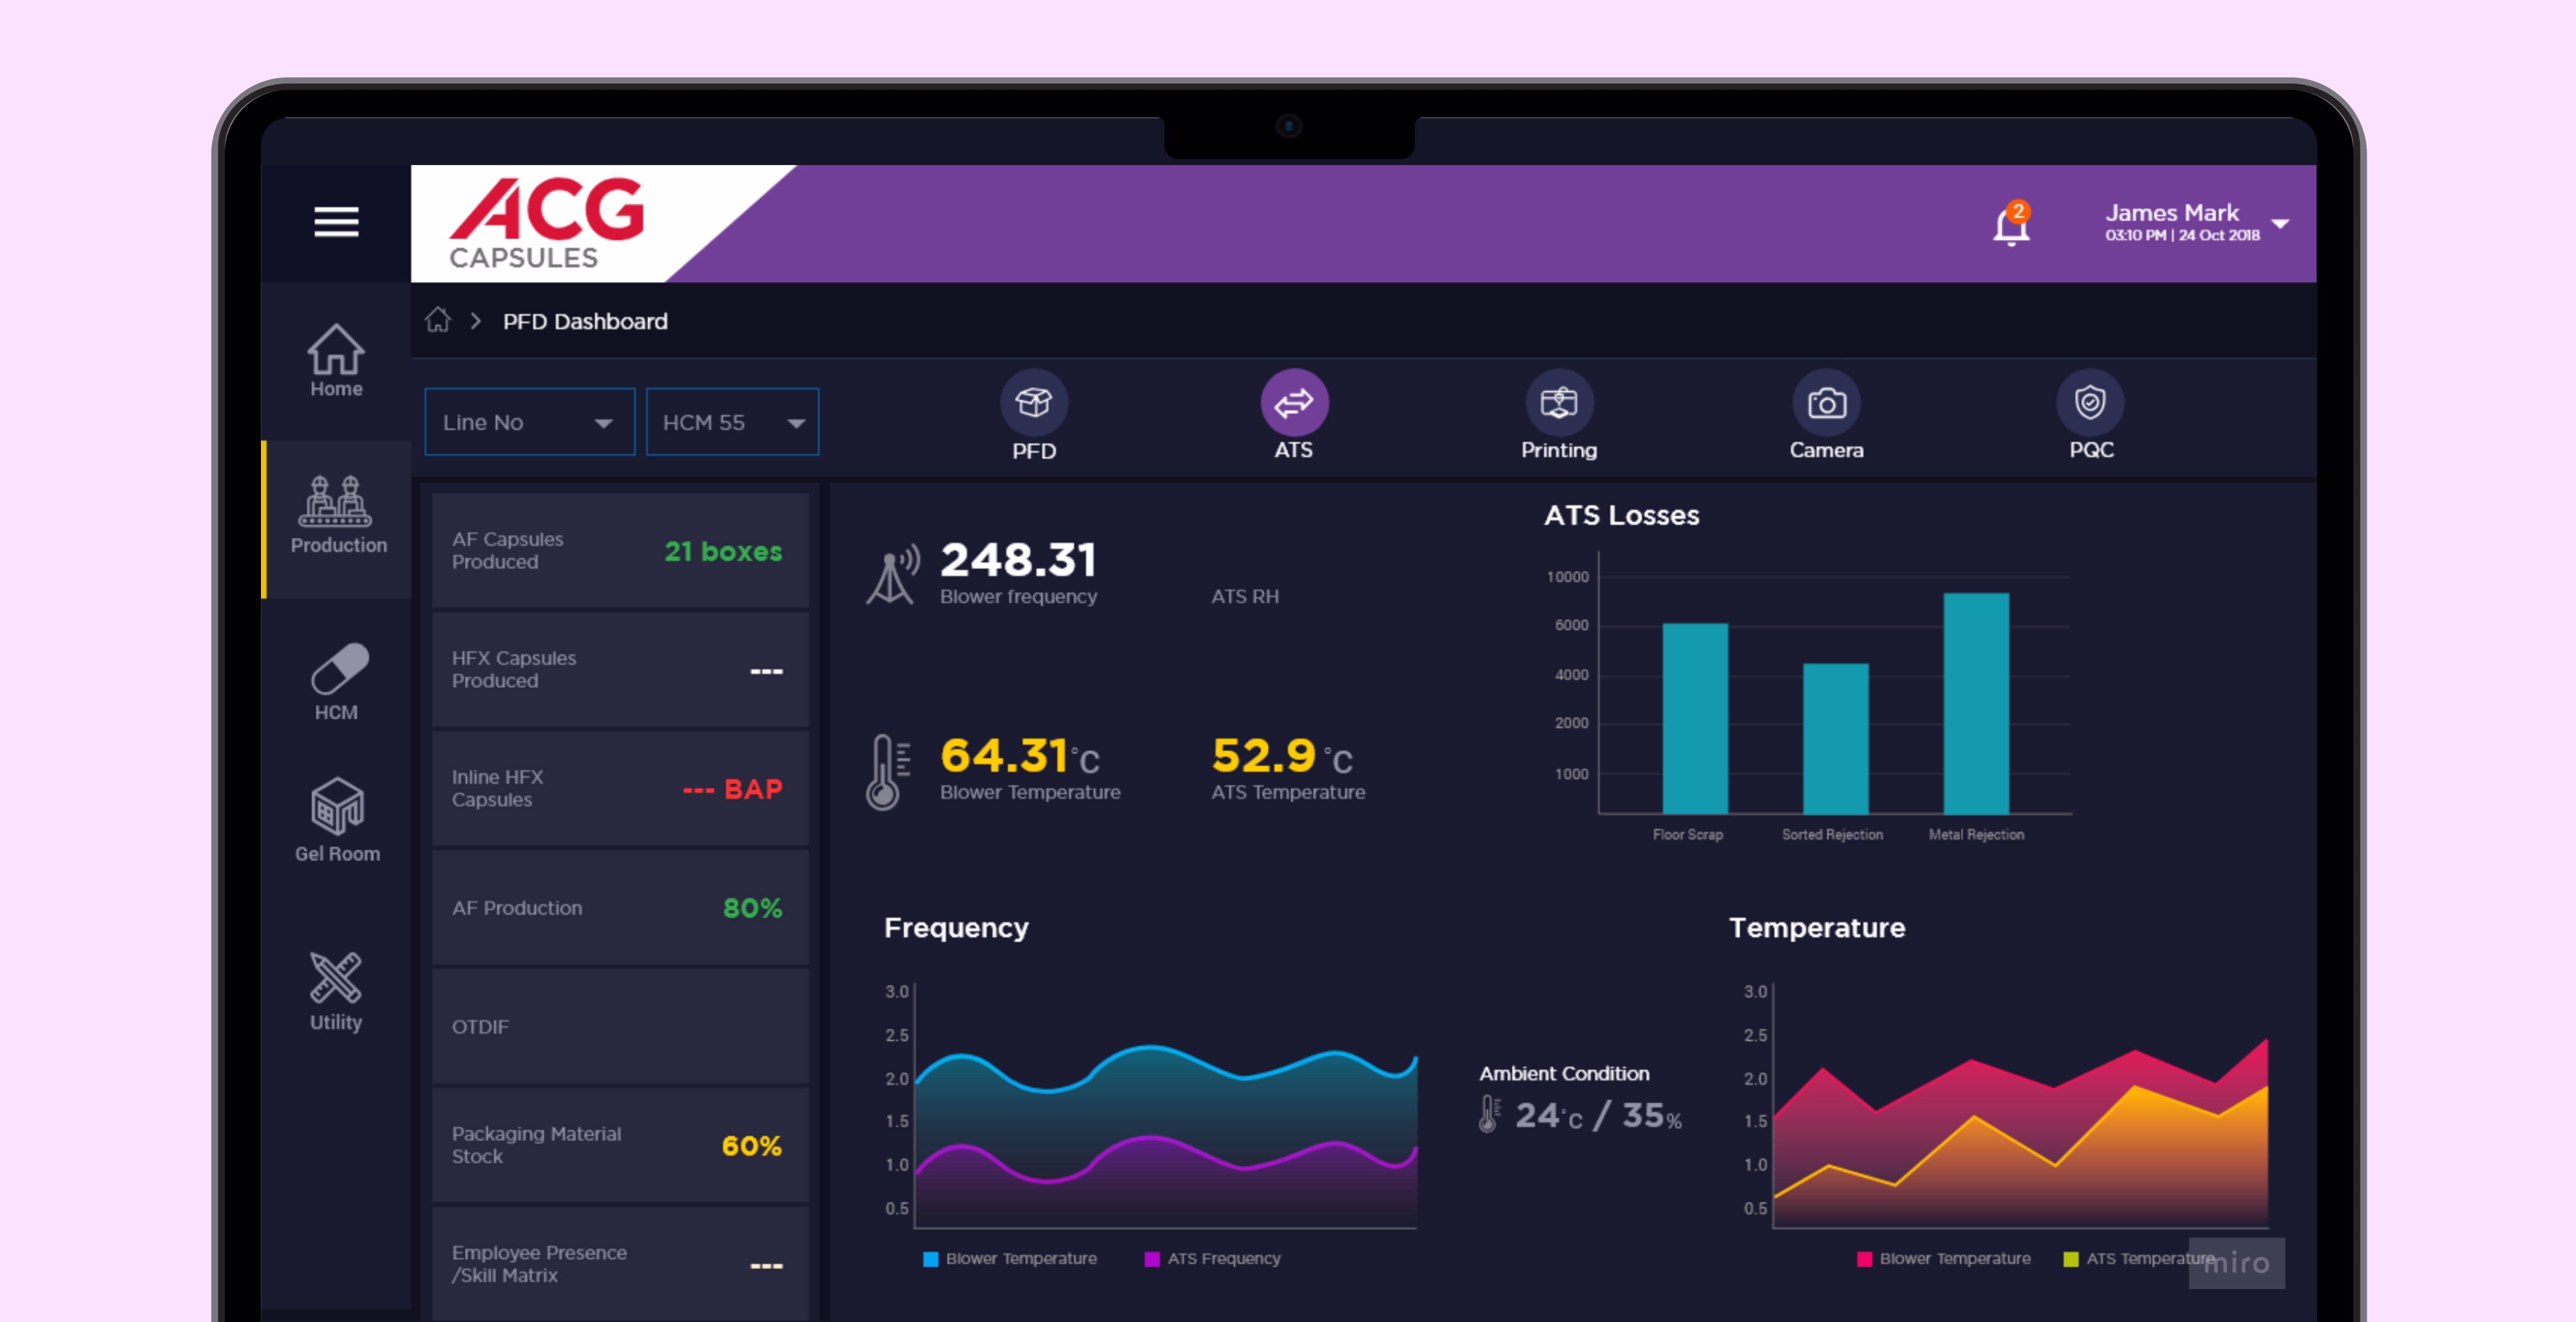The height and width of the screenshot is (1322, 2576).
Task: Click the notification bell icon
Action: (x=2010, y=226)
